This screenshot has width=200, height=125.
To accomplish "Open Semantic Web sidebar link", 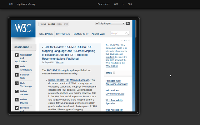I will click(25, 76).
